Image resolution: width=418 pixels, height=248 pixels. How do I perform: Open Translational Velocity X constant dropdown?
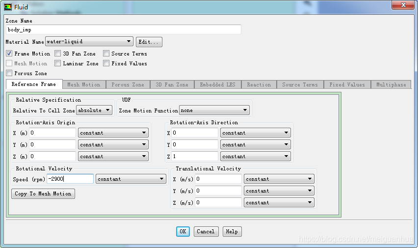pyautogui.click(x=279, y=179)
